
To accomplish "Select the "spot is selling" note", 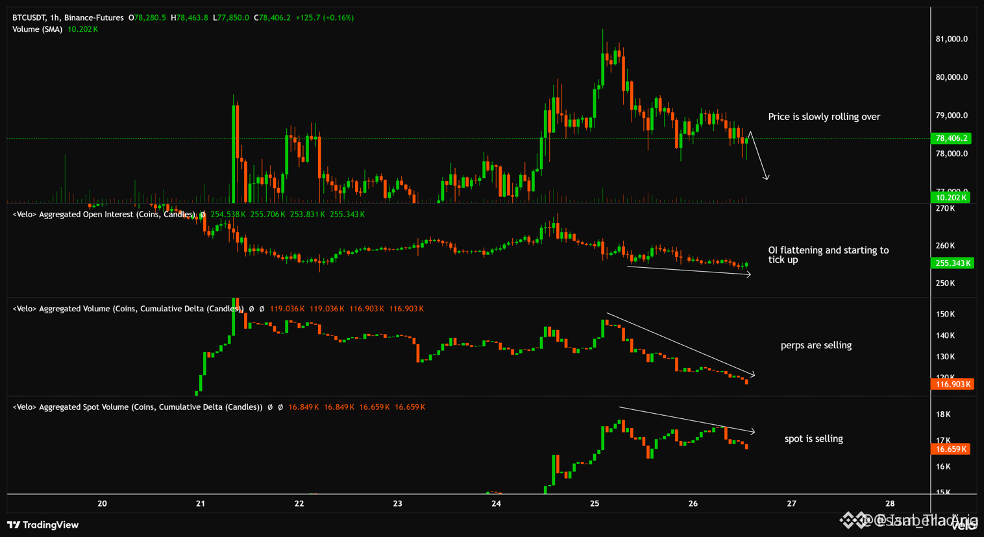I will point(814,439).
